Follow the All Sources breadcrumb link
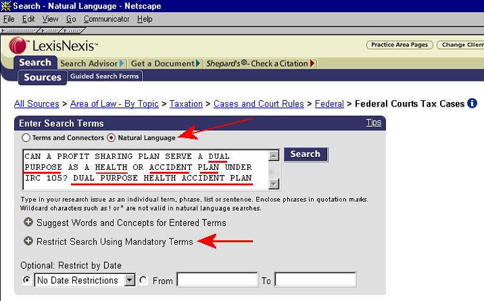Screen dimensions: 484x301 36,103
